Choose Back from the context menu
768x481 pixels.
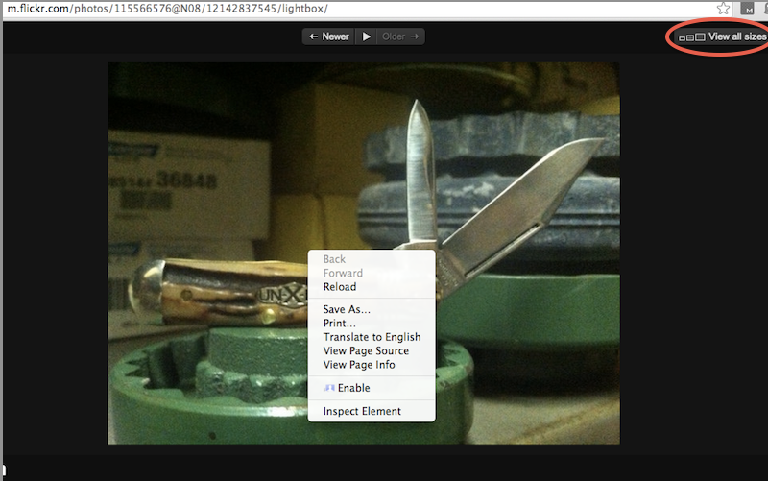point(372,259)
